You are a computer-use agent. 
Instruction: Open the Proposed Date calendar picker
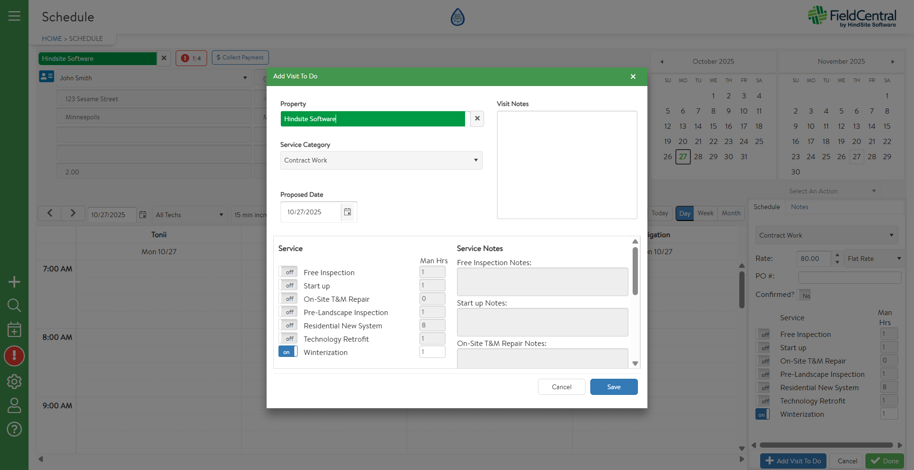point(348,212)
